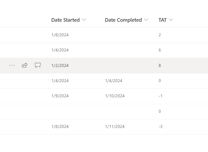208x152 pixels.
Task: Click the first row's 1/8/2024 Date Started cell
Action: point(60,35)
